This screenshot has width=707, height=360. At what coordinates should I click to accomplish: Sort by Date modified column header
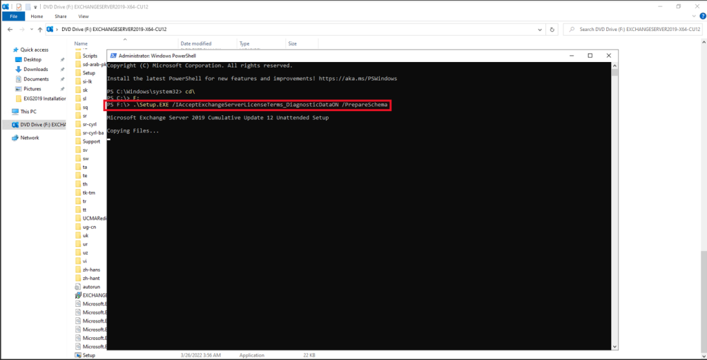click(195, 43)
